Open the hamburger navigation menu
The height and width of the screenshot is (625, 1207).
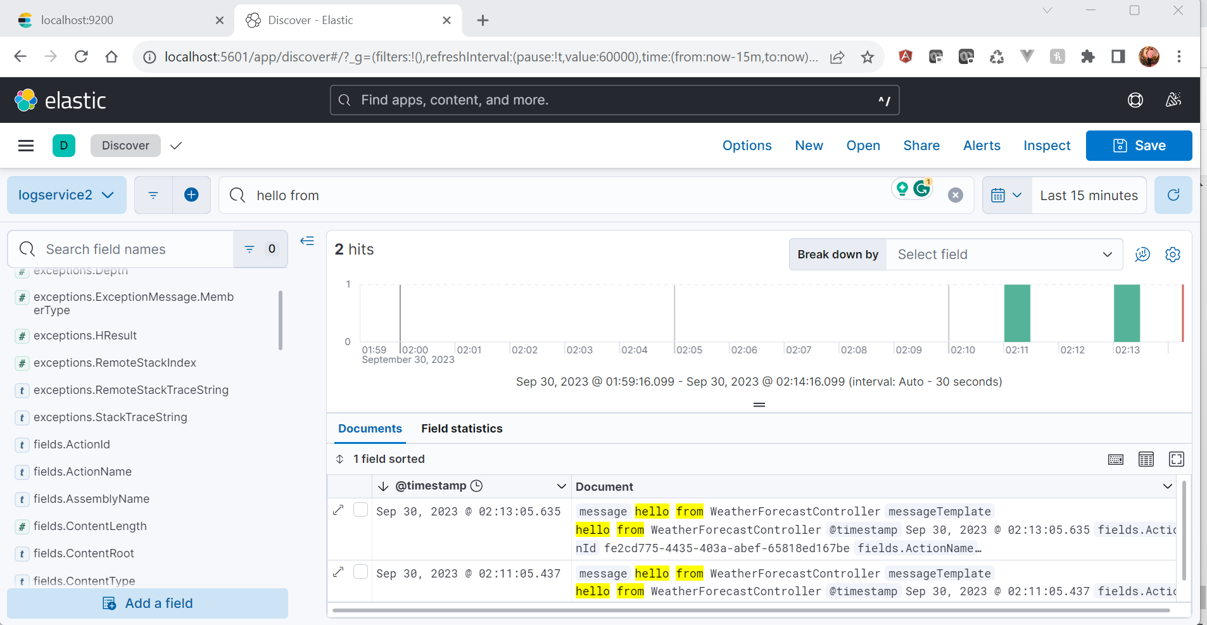[26, 146]
